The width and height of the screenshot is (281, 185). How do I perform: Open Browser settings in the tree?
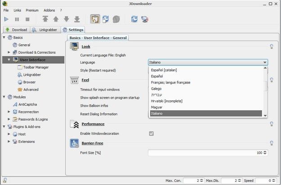[x=27, y=82]
